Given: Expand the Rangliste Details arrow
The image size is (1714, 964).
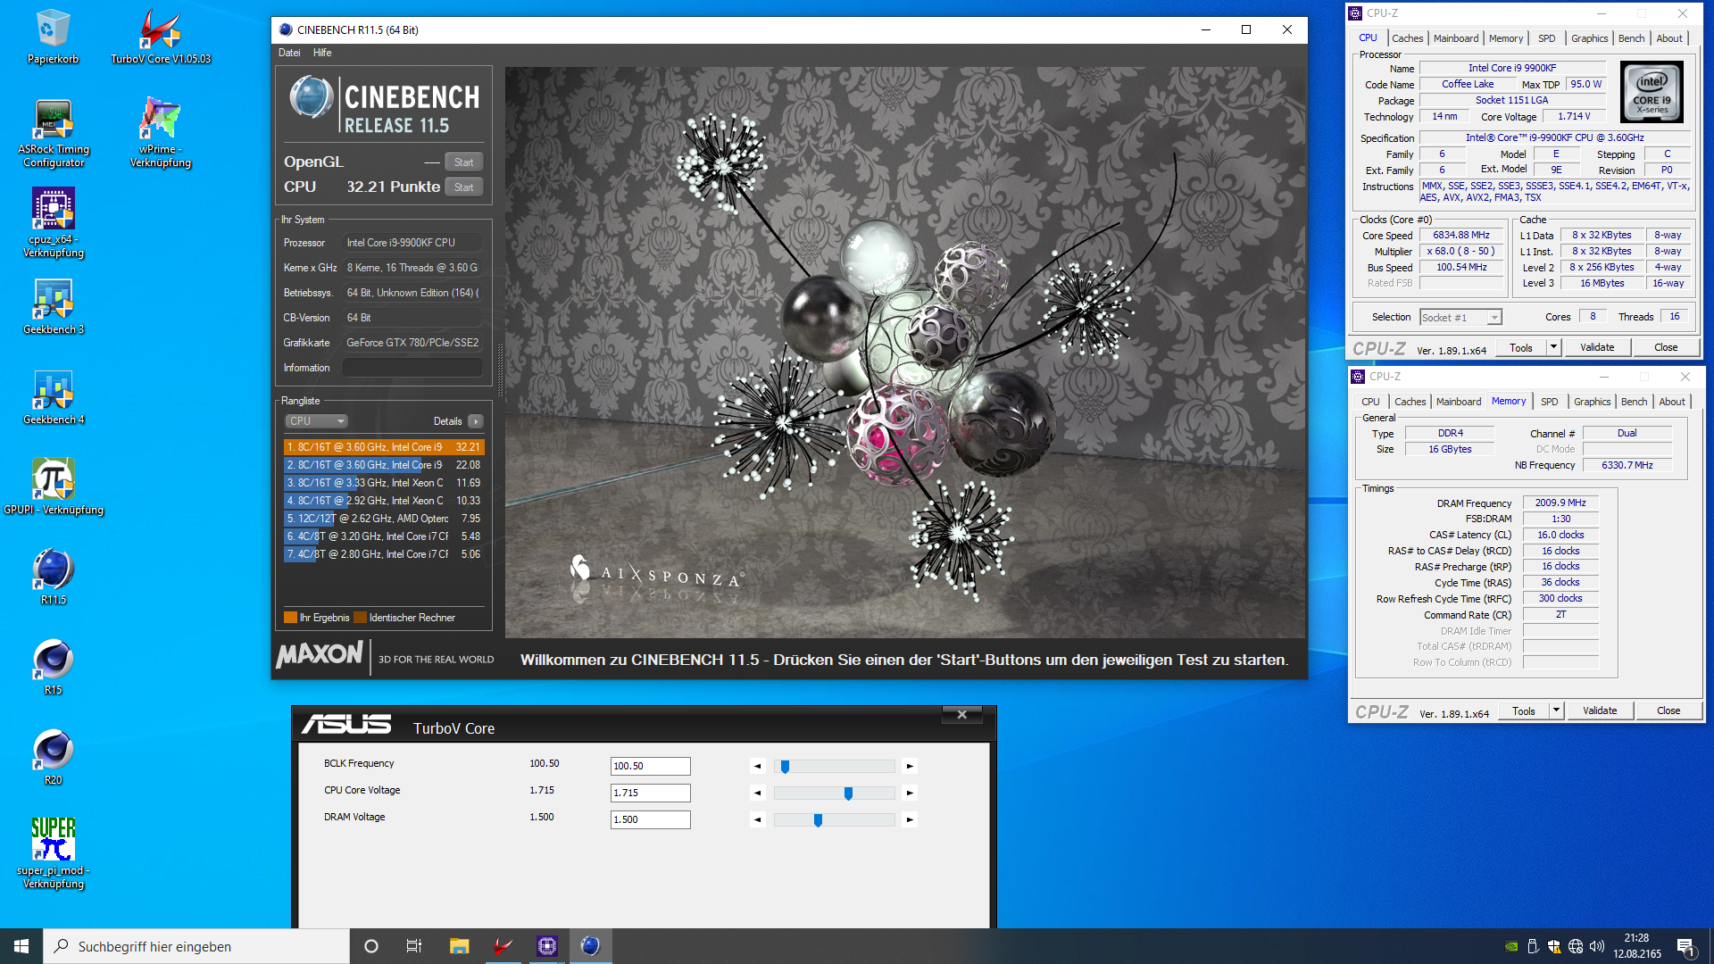Looking at the screenshot, I should click(x=475, y=421).
